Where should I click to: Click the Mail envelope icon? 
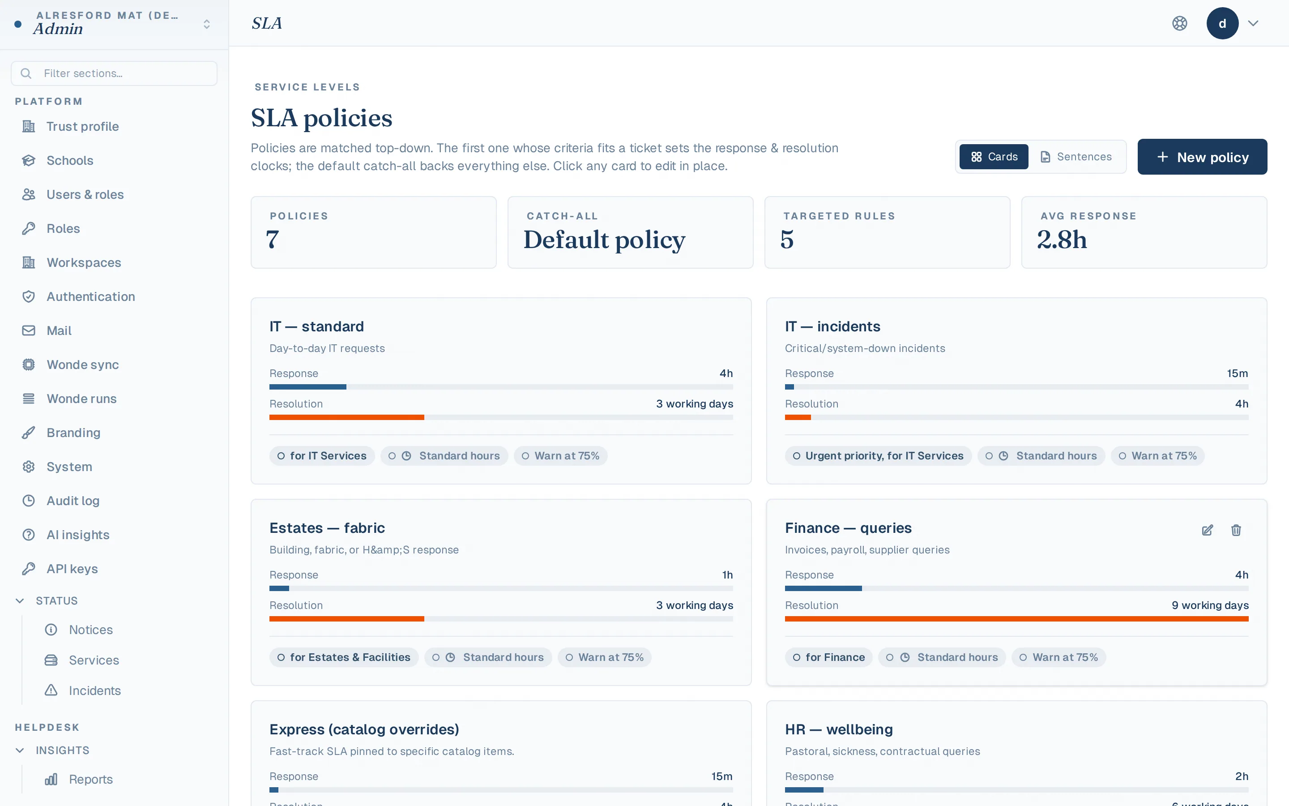point(29,330)
